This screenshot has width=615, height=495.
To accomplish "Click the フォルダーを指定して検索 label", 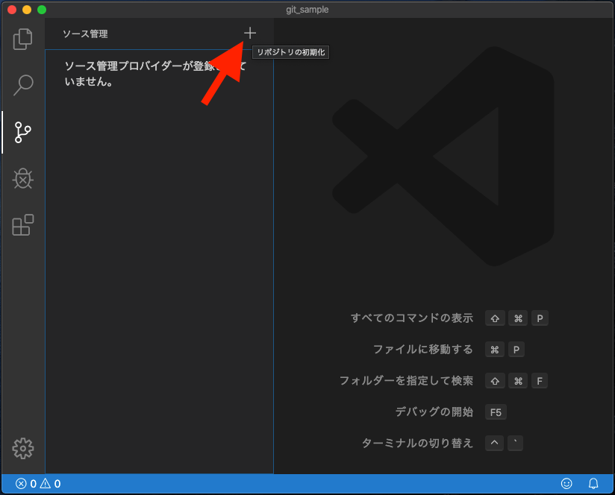I will click(x=406, y=381).
